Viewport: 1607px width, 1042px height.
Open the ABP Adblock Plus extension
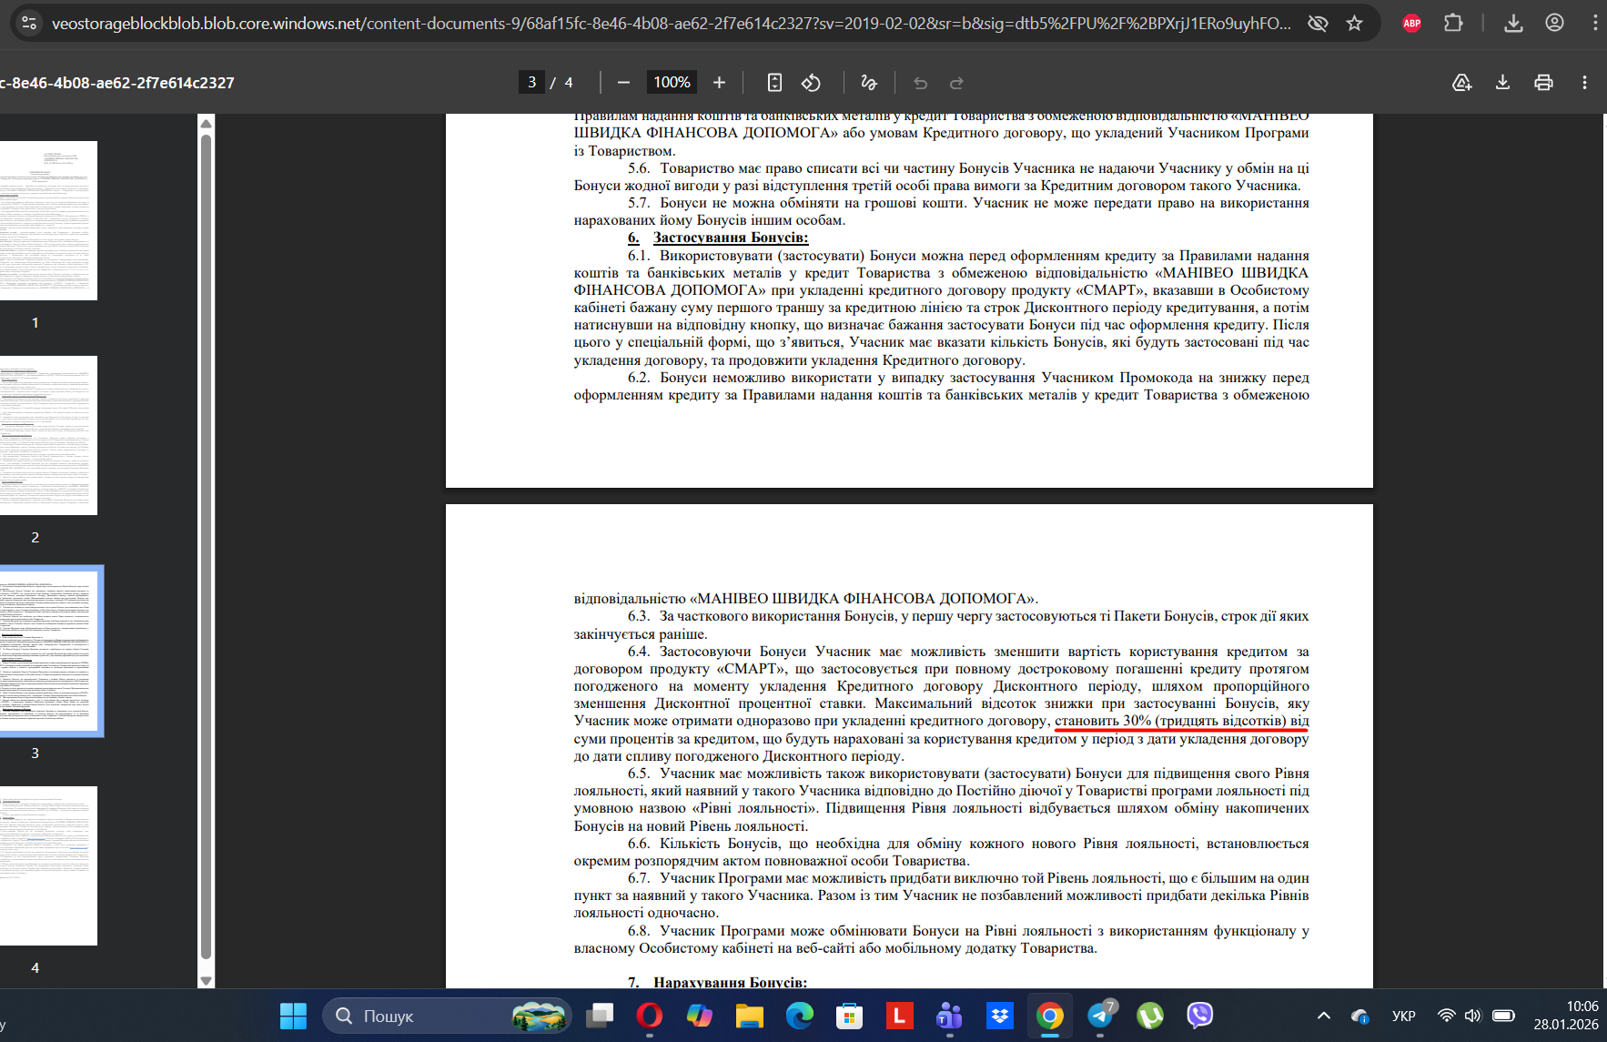1411,24
